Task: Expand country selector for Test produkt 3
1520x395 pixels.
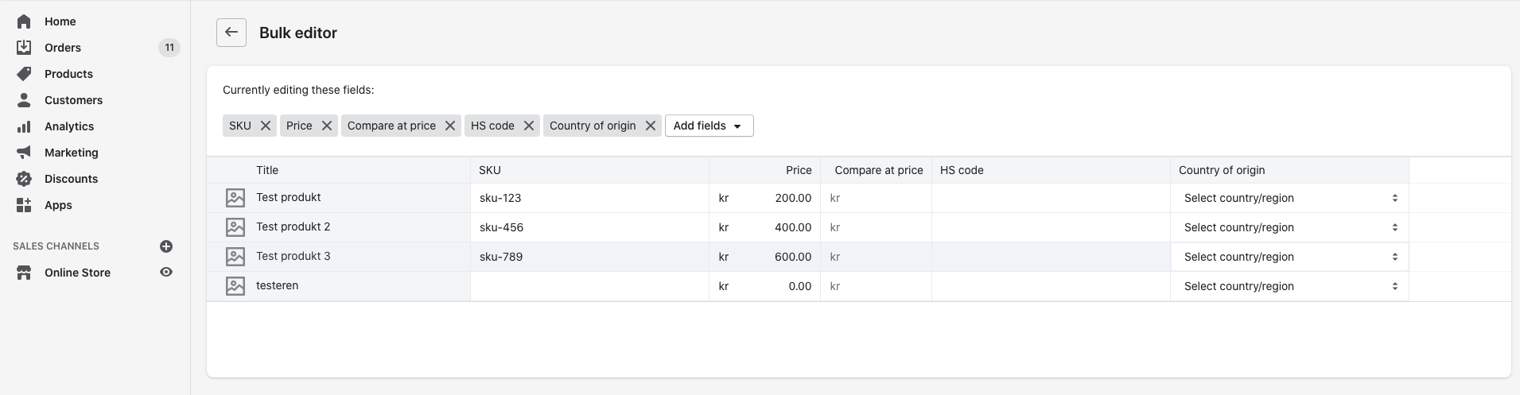Action: point(1289,257)
